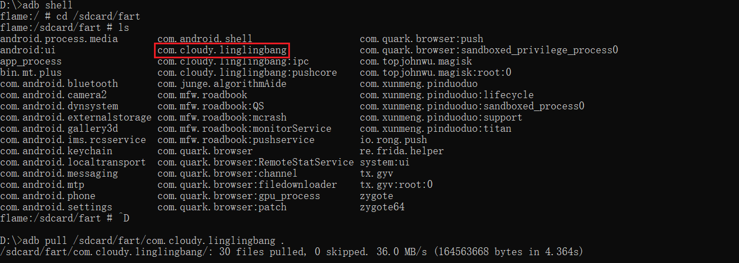Click the com.android.bluetooth entry

(59, 84)
